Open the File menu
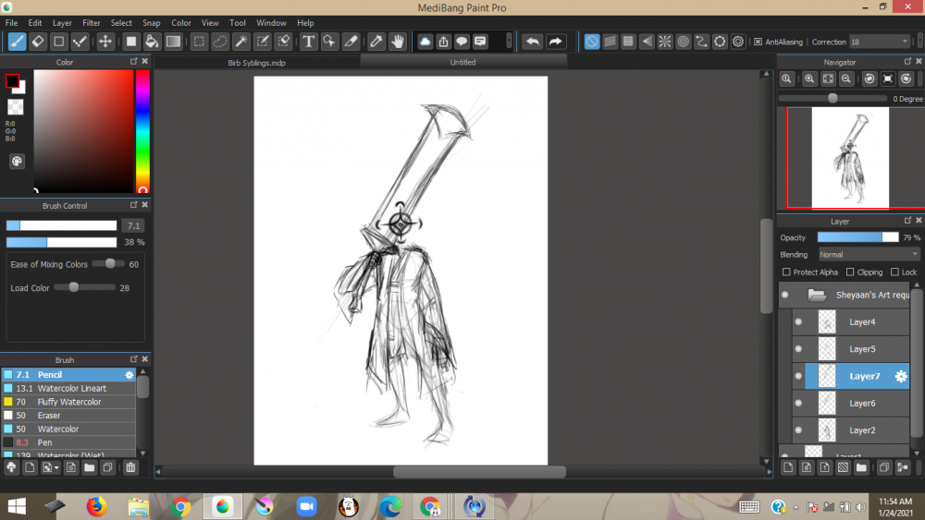The height and width of the screenshot is (520, 925). (11, 23)
